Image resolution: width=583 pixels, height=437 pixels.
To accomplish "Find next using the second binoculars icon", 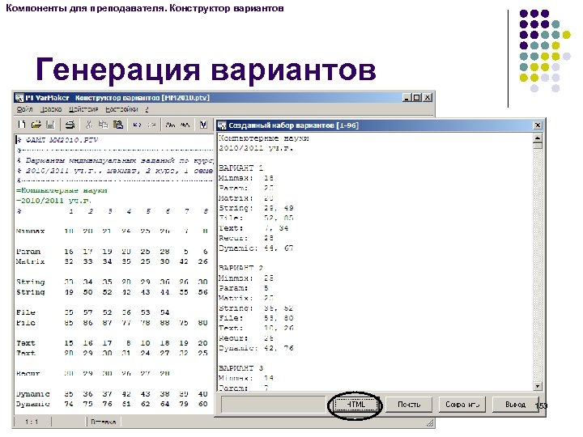I will tap(185, 125).
